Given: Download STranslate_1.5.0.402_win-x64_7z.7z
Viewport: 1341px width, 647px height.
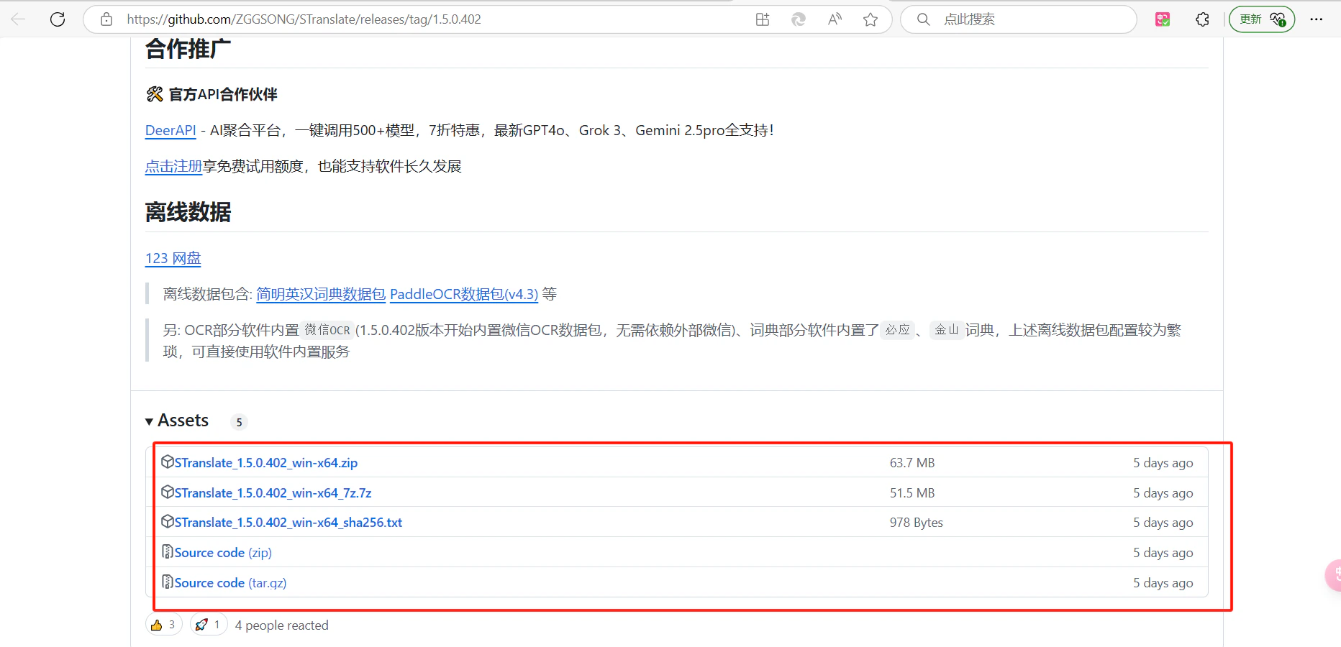Looking at the screenshot, I should [273, 493].
